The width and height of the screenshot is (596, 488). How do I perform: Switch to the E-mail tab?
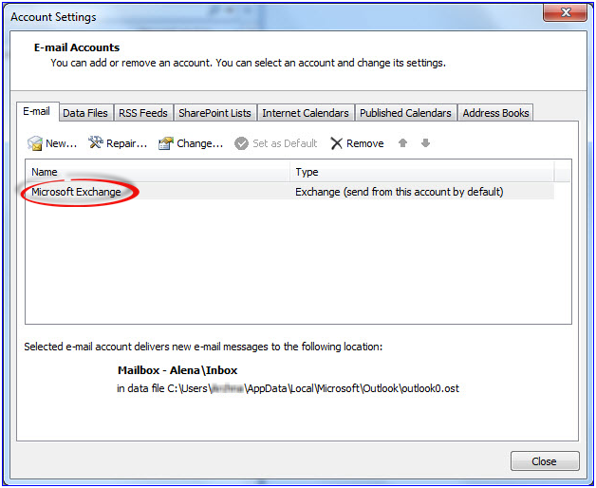37,111
